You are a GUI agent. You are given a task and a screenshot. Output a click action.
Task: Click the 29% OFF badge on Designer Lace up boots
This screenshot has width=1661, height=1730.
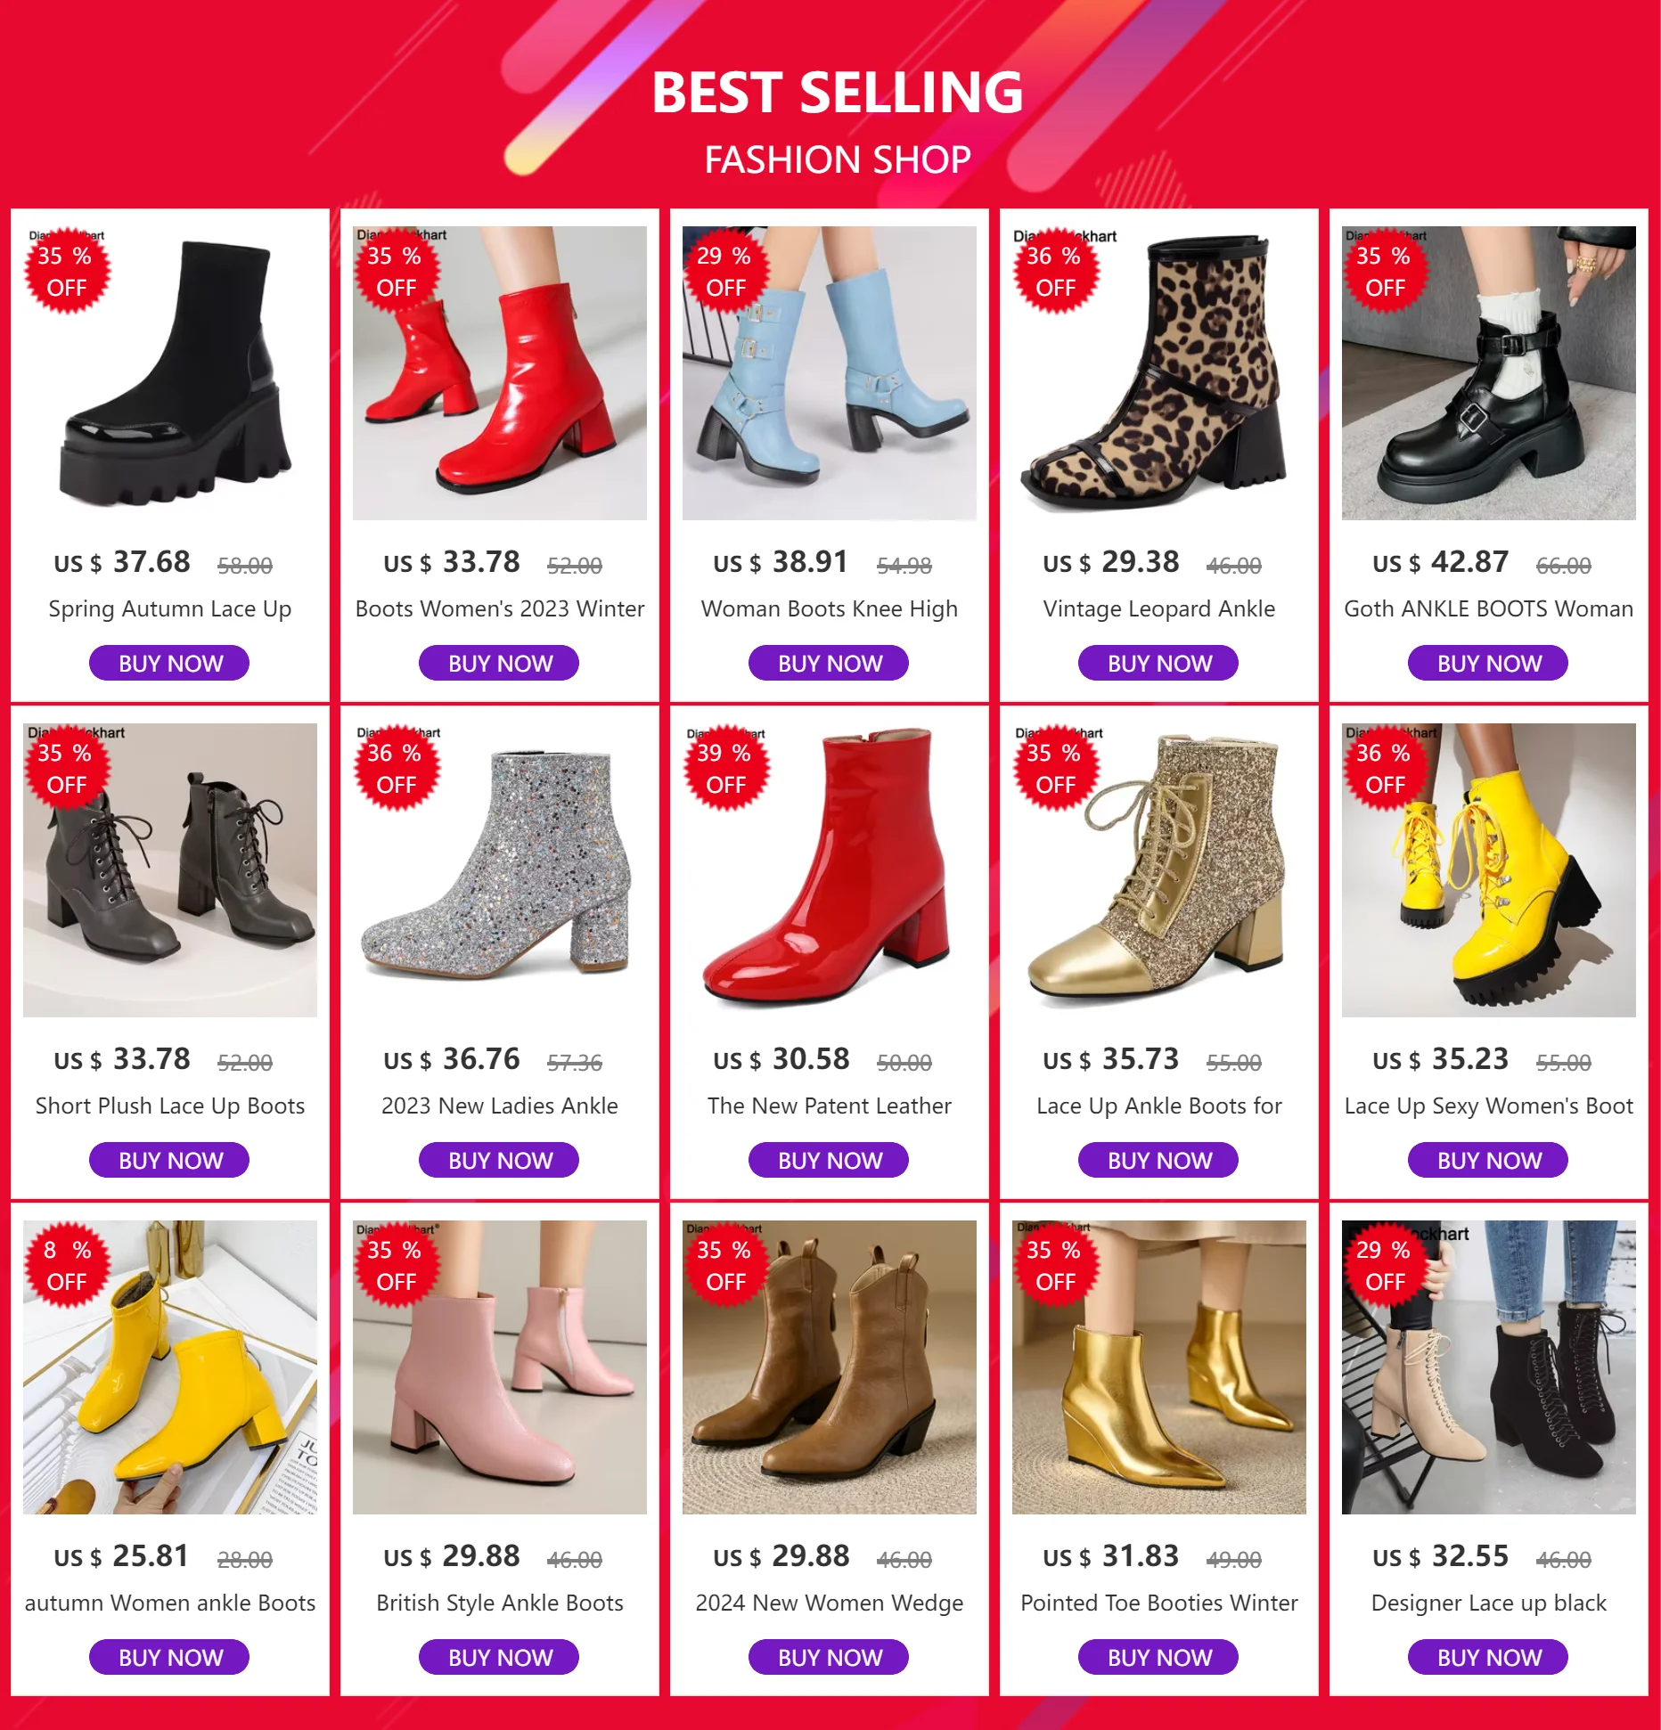pos(1386,1265)
